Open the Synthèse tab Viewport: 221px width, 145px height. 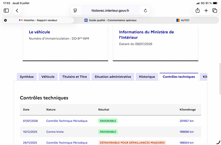(27, 77)
